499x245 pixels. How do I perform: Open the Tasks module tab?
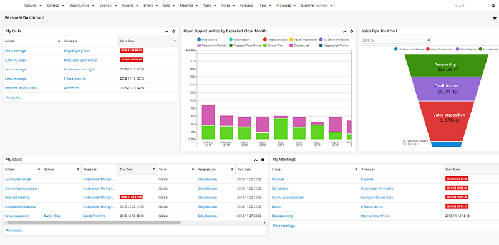tap(207, 6)
